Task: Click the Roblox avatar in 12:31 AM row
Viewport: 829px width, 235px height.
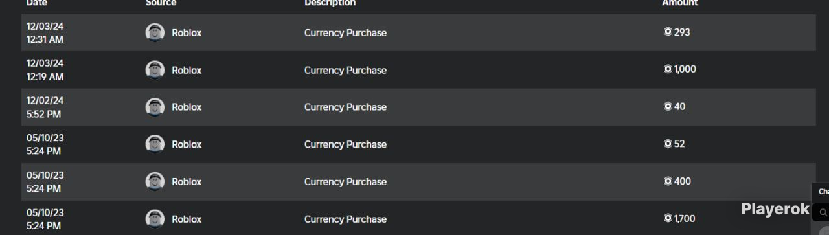Action: tap(155, 33)
